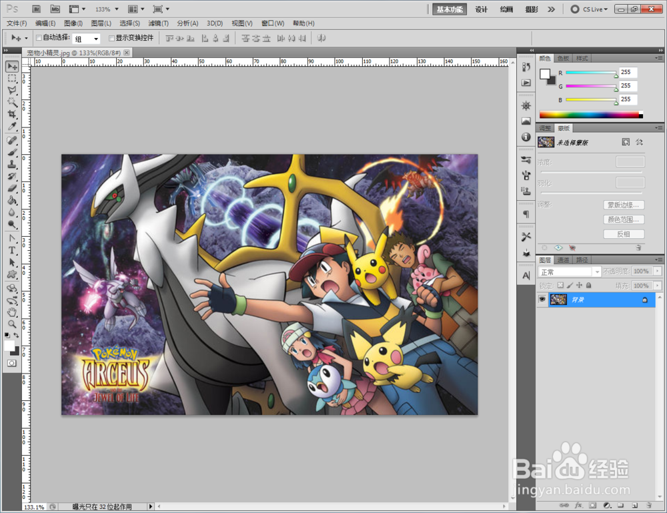This screenshot has width=667, height=513.
Task: Reset default foreground and background colors
Action: pos(7,336)
